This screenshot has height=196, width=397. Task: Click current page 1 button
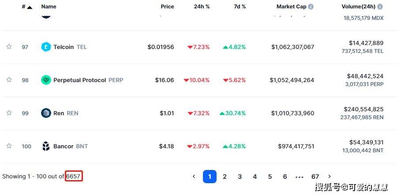[210, 177]
